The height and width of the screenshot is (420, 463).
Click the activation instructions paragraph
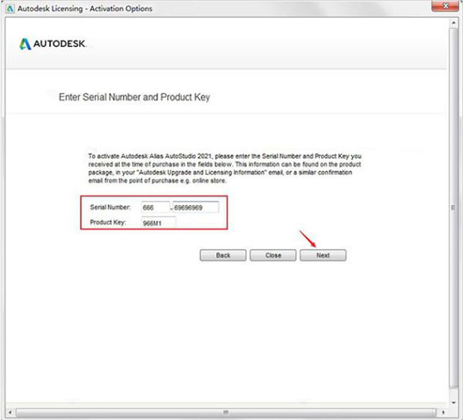[225, 168]
